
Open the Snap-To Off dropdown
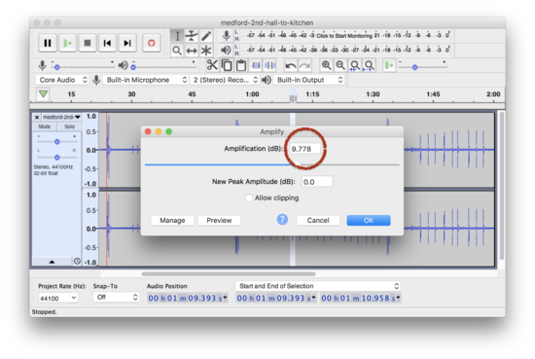[x=117, y=298]
